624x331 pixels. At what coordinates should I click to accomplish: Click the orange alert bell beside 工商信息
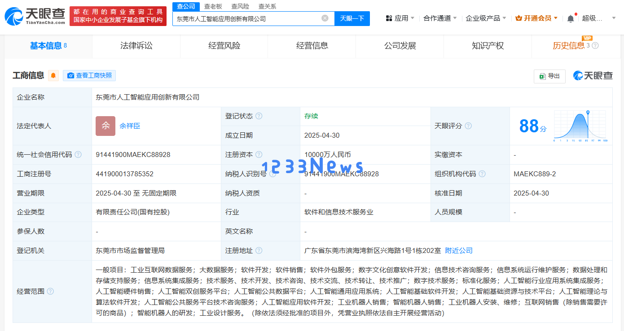(53, 75)
